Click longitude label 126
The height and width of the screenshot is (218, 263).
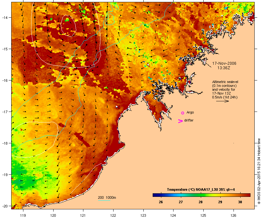[233, 215]
